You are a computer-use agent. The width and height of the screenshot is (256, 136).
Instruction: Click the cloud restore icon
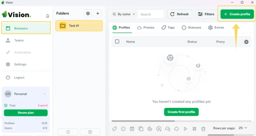tap(168, 129)
